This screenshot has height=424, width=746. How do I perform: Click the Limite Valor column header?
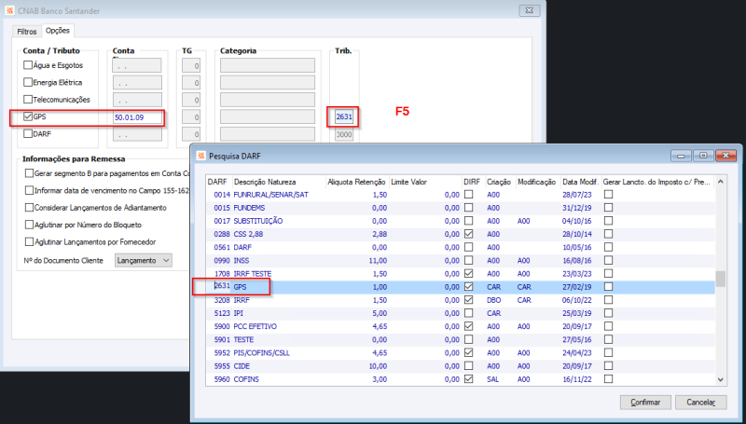(424, 182)
